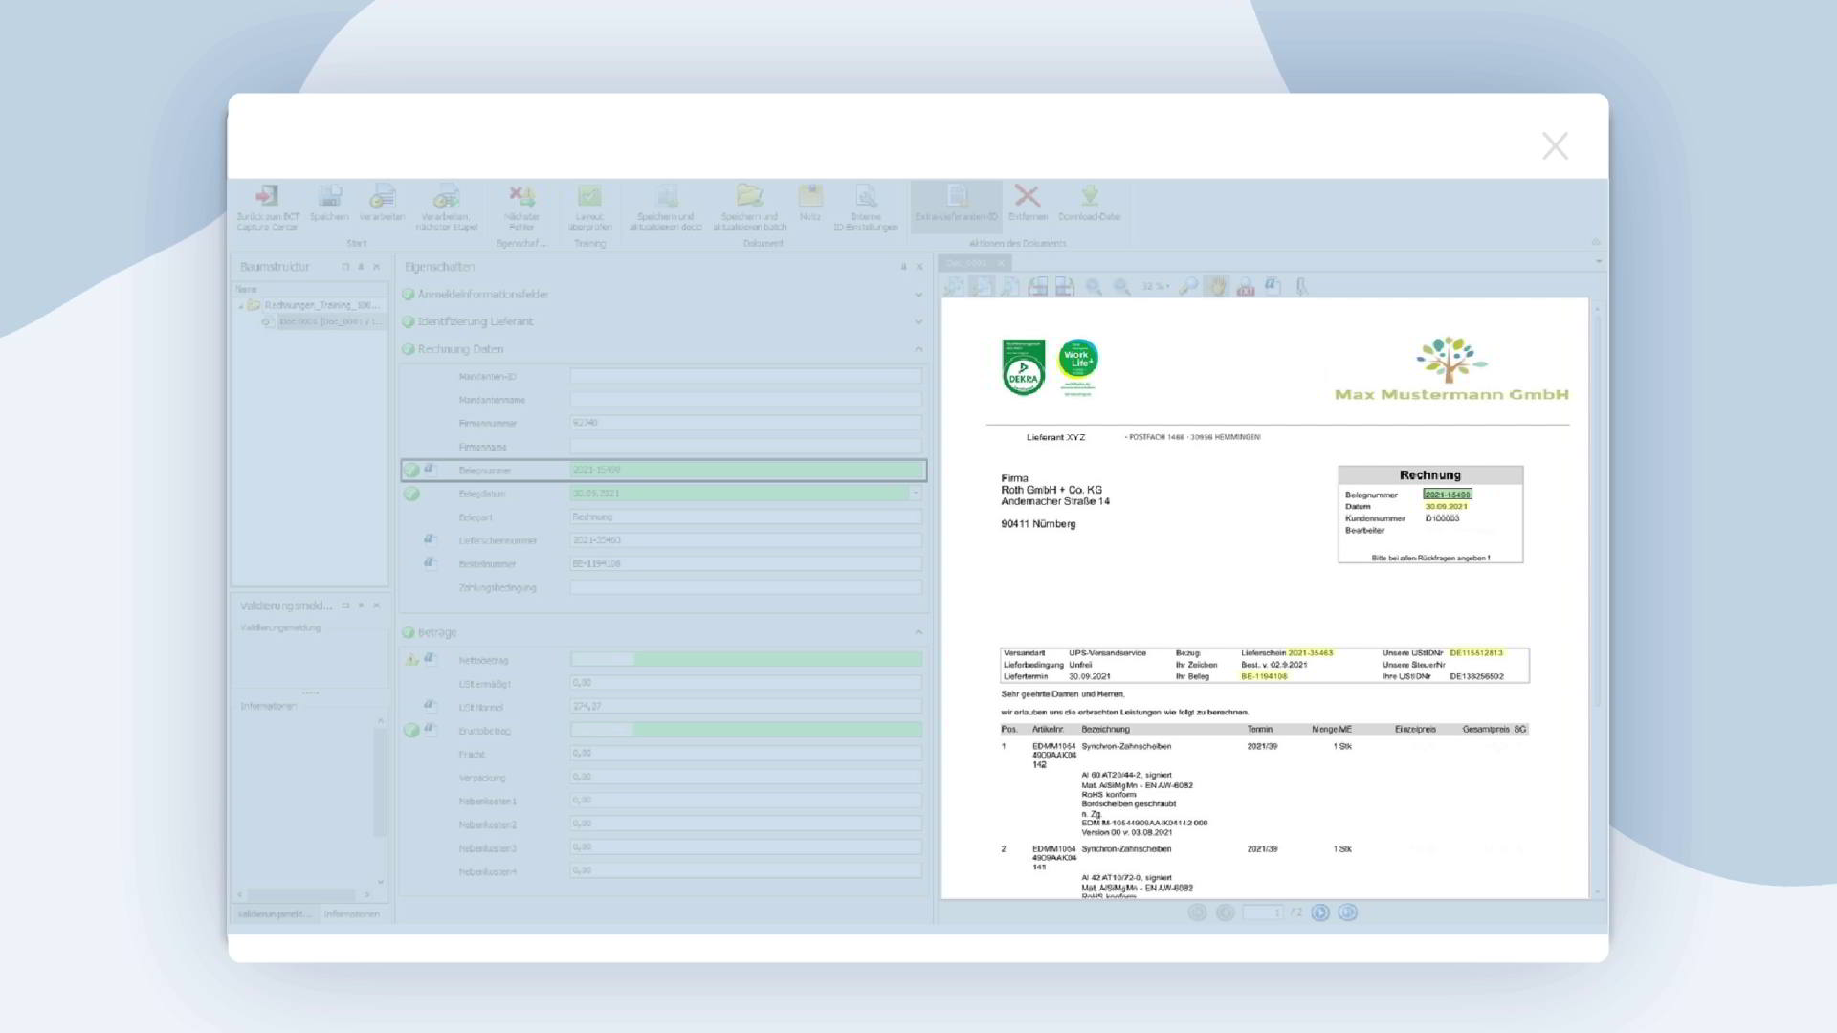The image size is (1837, 1033).
Task: Collapse the Rechnung Daten section
Action: click(x=918, y=349)
